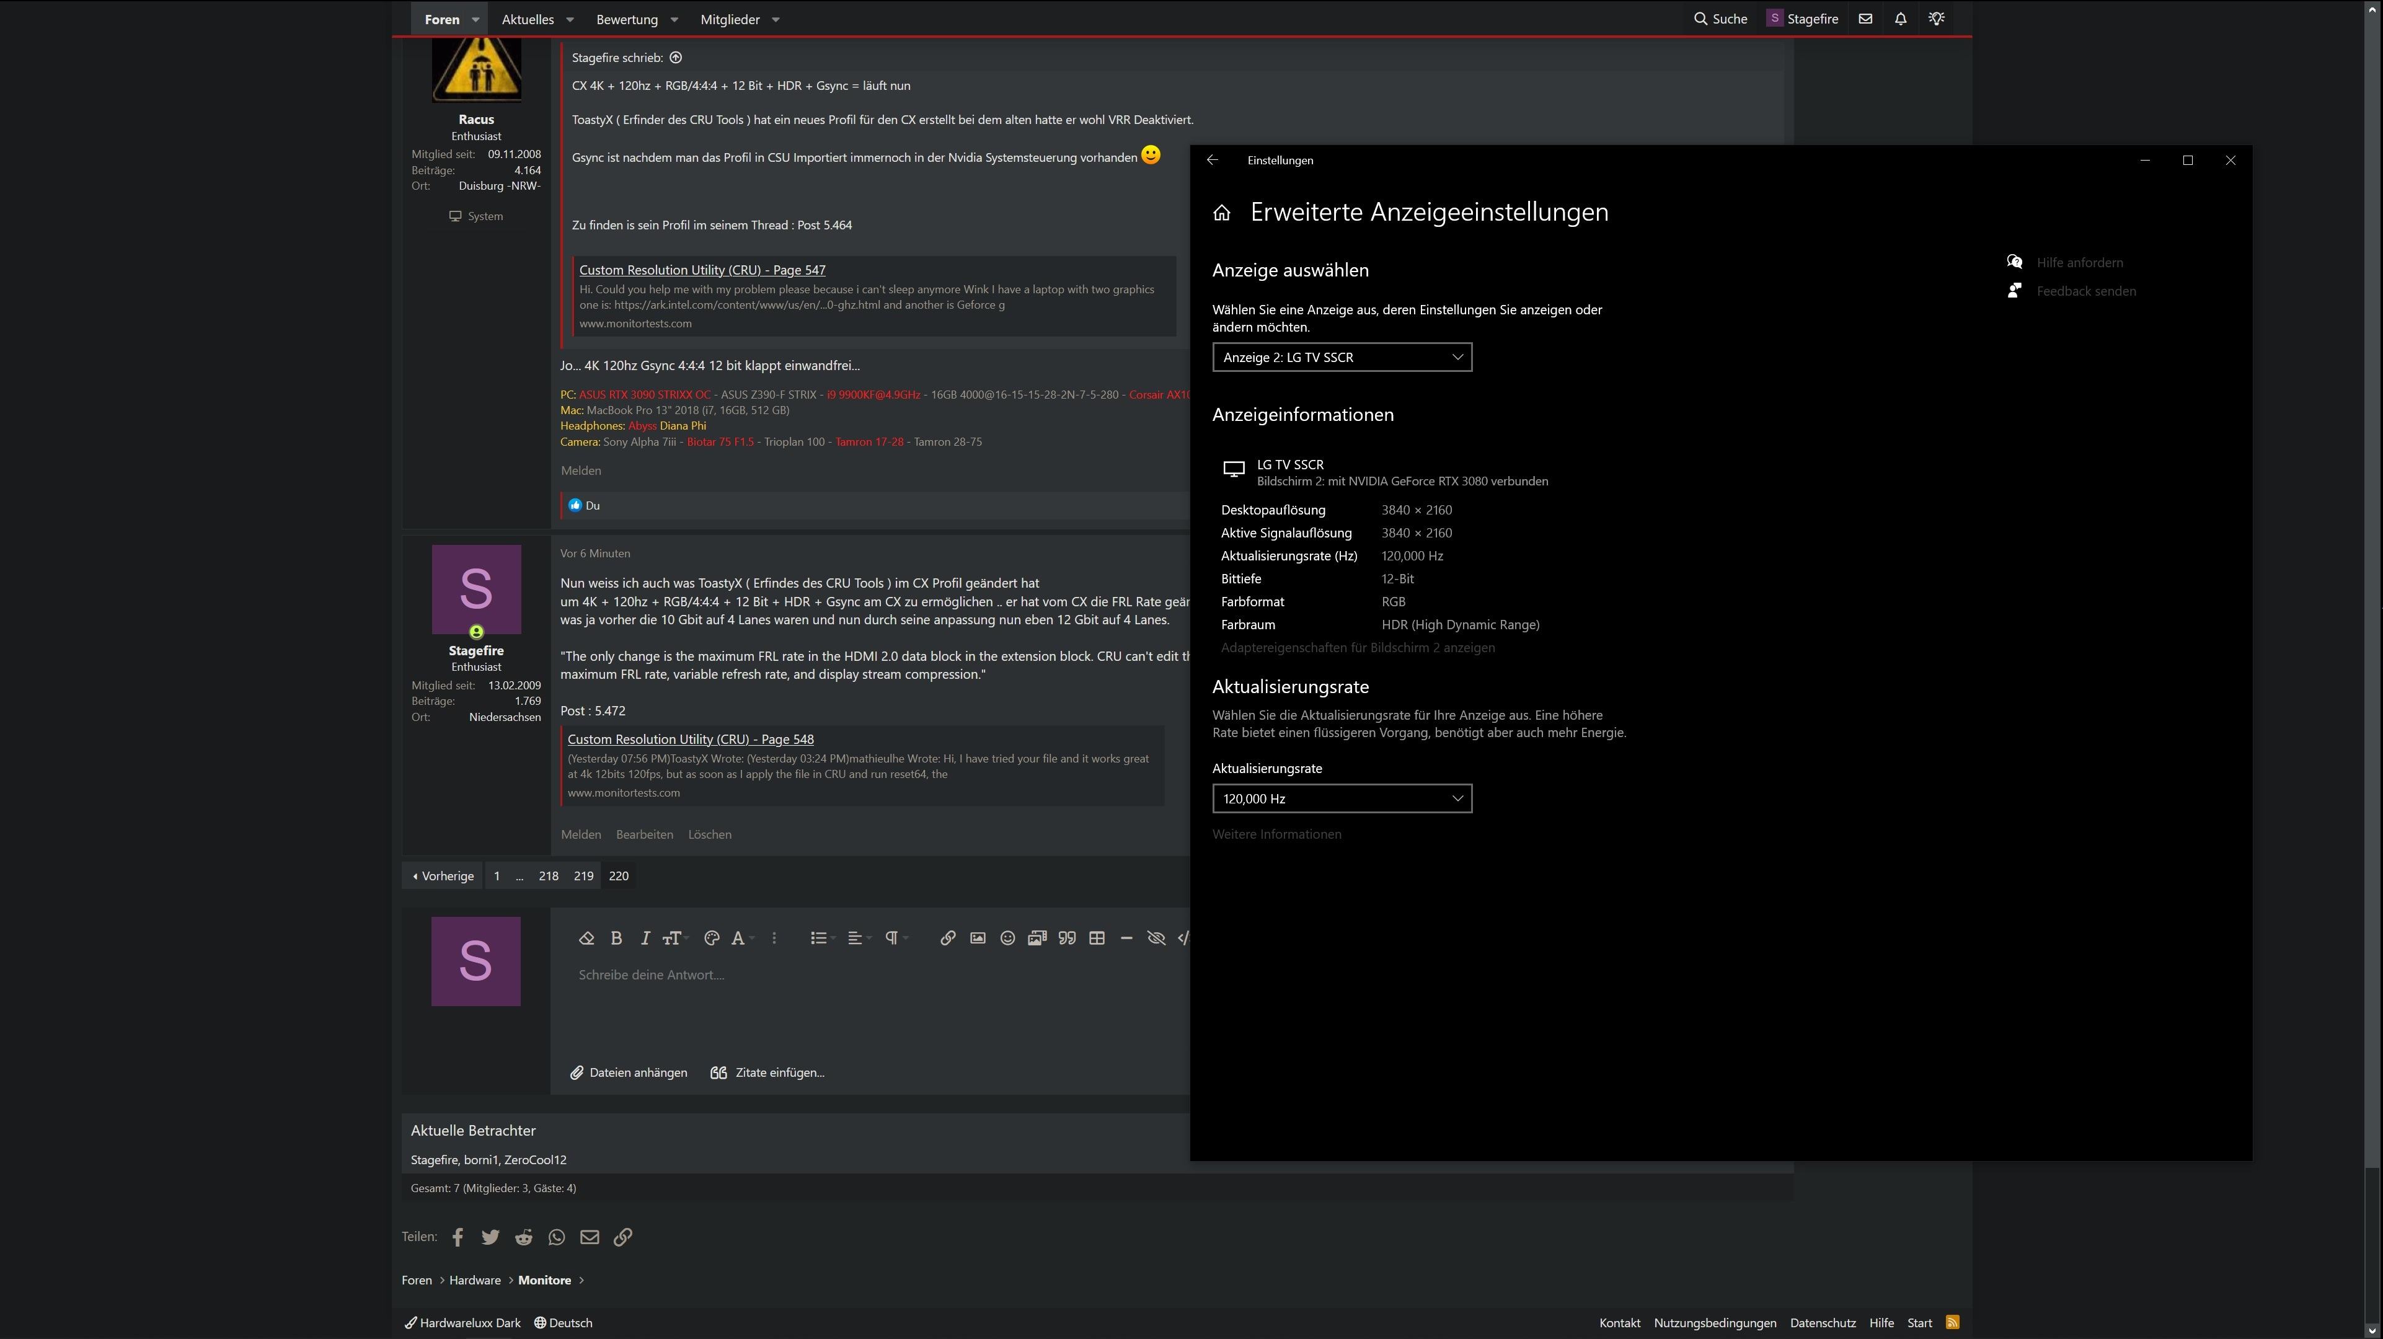Click 'Melden' under Racus's post
The height and width of the screenshot is (1339, 2383).
581,470
